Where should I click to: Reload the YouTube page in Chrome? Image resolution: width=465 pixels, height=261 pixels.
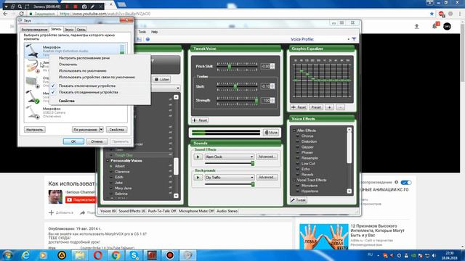click(21, 14)
